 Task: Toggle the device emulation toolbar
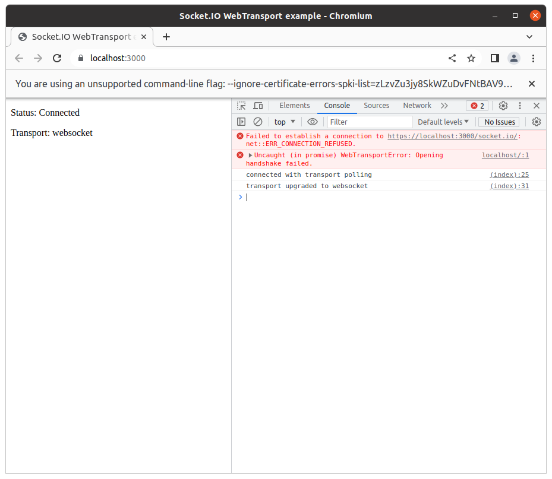258,105
